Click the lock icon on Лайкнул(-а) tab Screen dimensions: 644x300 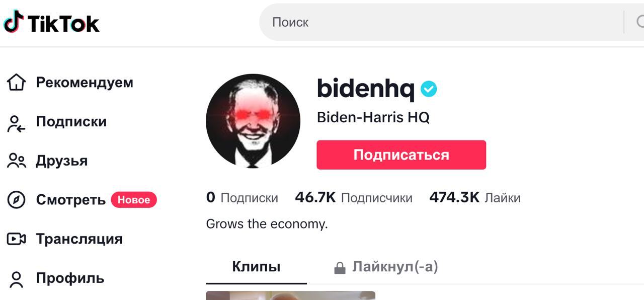[x=340, y=268]
